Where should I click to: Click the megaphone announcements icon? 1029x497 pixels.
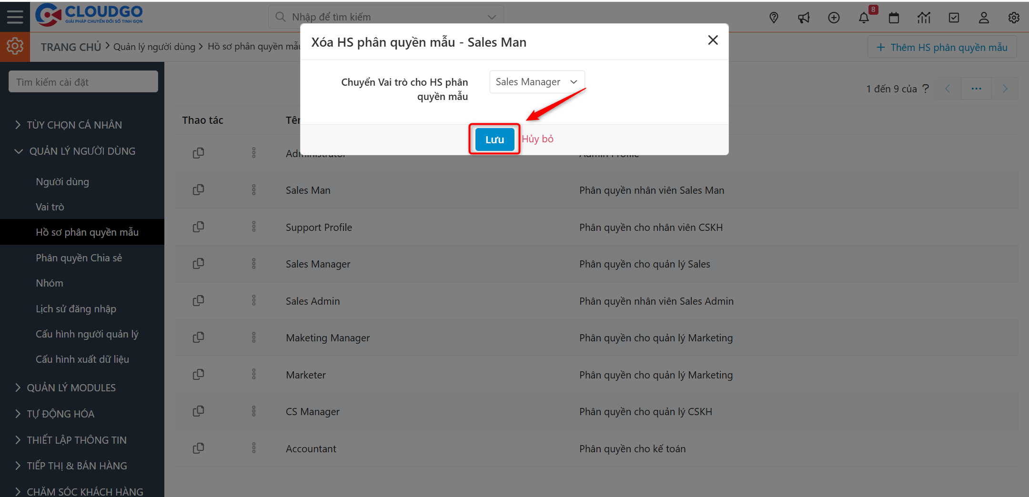804,18
